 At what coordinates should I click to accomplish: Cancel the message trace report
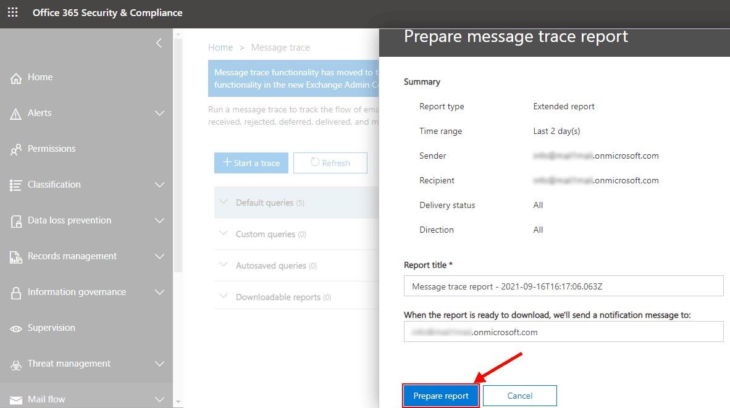tap(519, 396)
